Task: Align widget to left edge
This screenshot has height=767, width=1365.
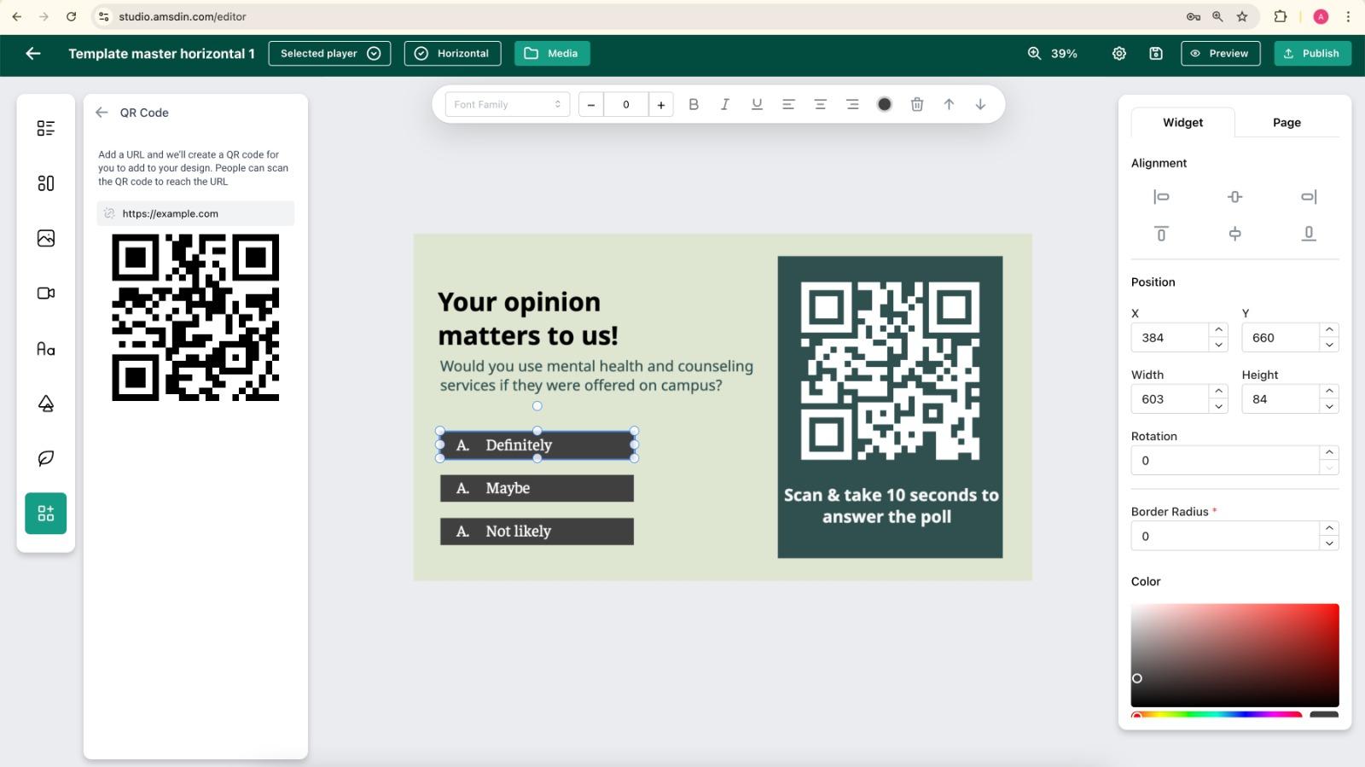Action: tap(1161, 197)
